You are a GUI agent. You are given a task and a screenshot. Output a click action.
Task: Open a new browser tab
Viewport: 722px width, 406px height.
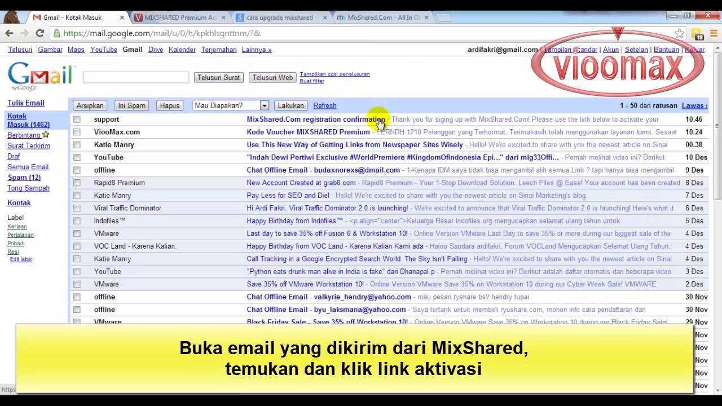coord(444,17)
